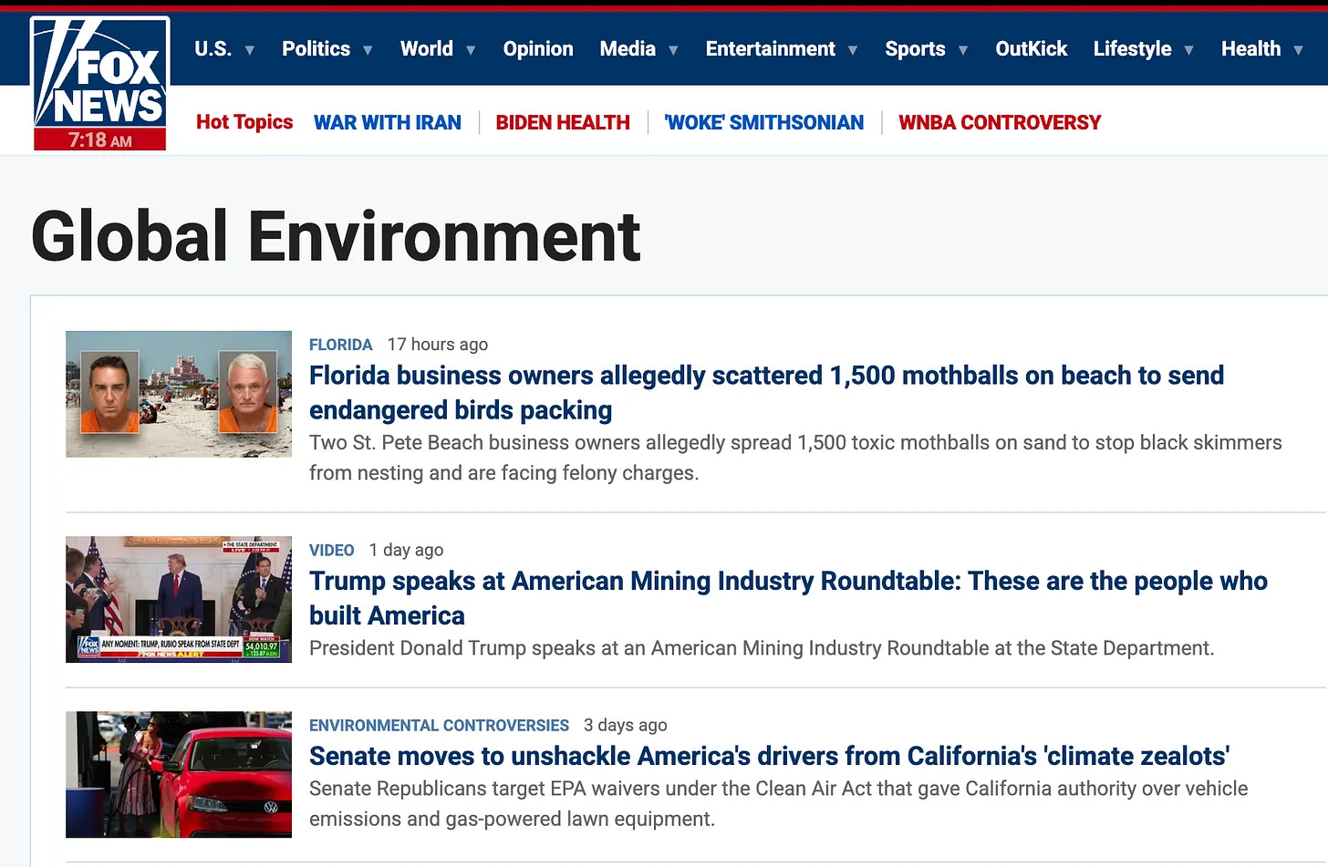Screen dimensions: 1328x867
Task: Click the VIDEO category tag
Action: pyautogui.click(x=332, y=551)
